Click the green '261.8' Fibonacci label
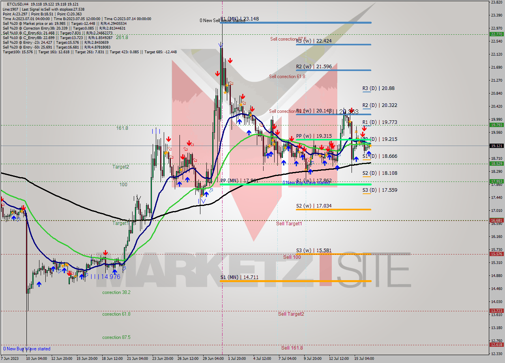Image resolution: width=505 pixels, height=363 pixels. coord(122,37)
